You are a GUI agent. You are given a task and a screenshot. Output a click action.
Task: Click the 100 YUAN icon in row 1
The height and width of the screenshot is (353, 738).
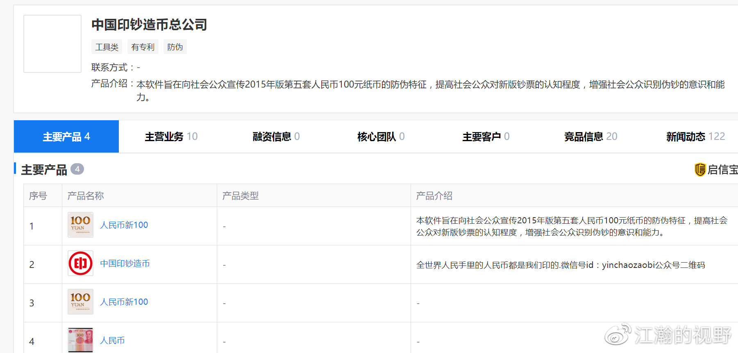80,225
